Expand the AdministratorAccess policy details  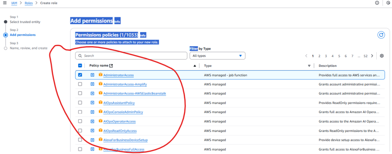tap(92, 75)
